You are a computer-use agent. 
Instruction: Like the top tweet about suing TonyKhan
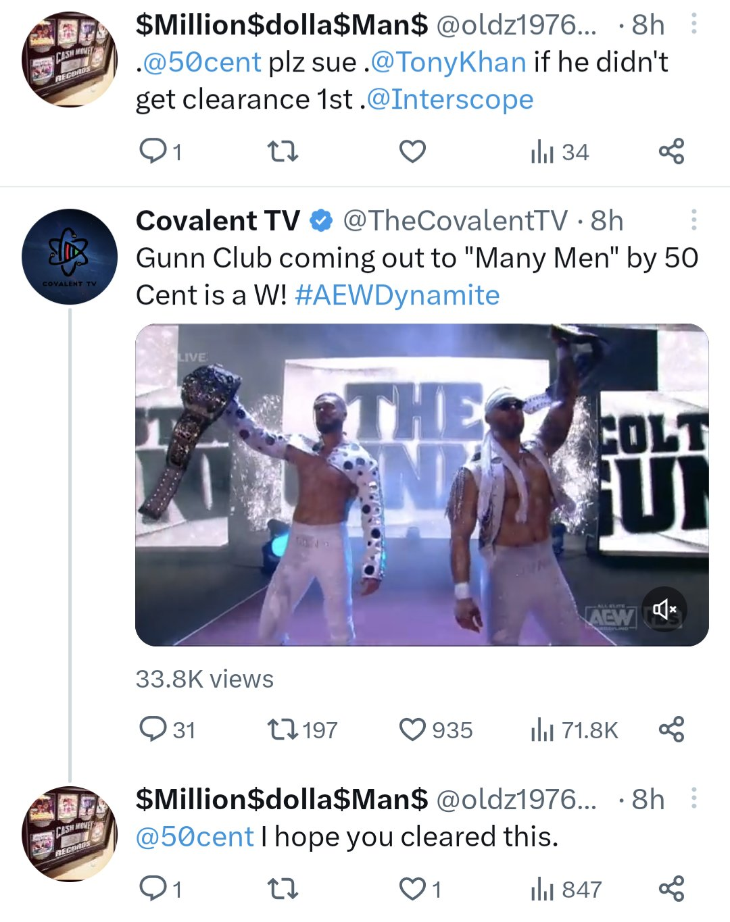pyautogui.click(x=412, y=151)
